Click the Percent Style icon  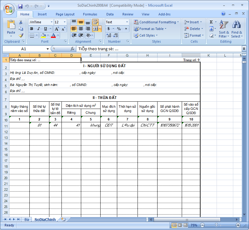click(119, 29)
